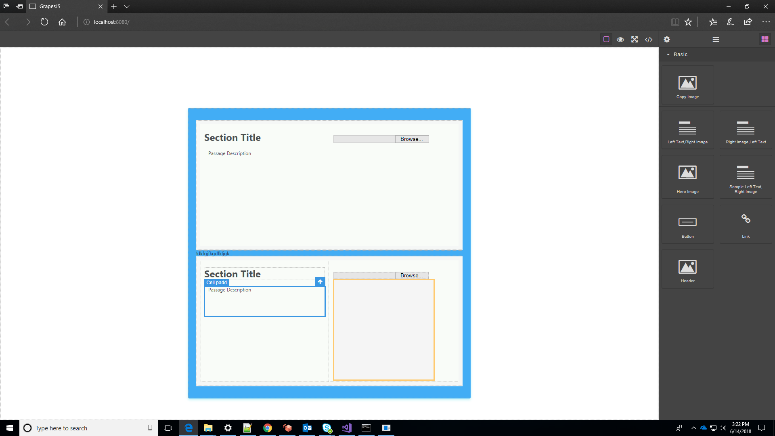Select the Hero Image block
The height and width of the screenshot is (436, 775).
pyautogui.click(x=687, y=177)
